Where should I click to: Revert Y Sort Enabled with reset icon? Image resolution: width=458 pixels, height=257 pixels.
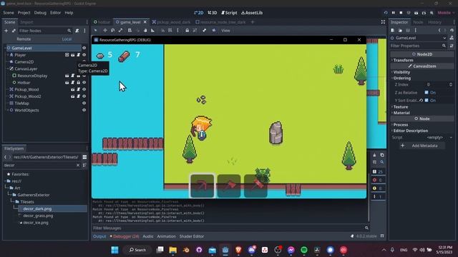pos(421,100)
